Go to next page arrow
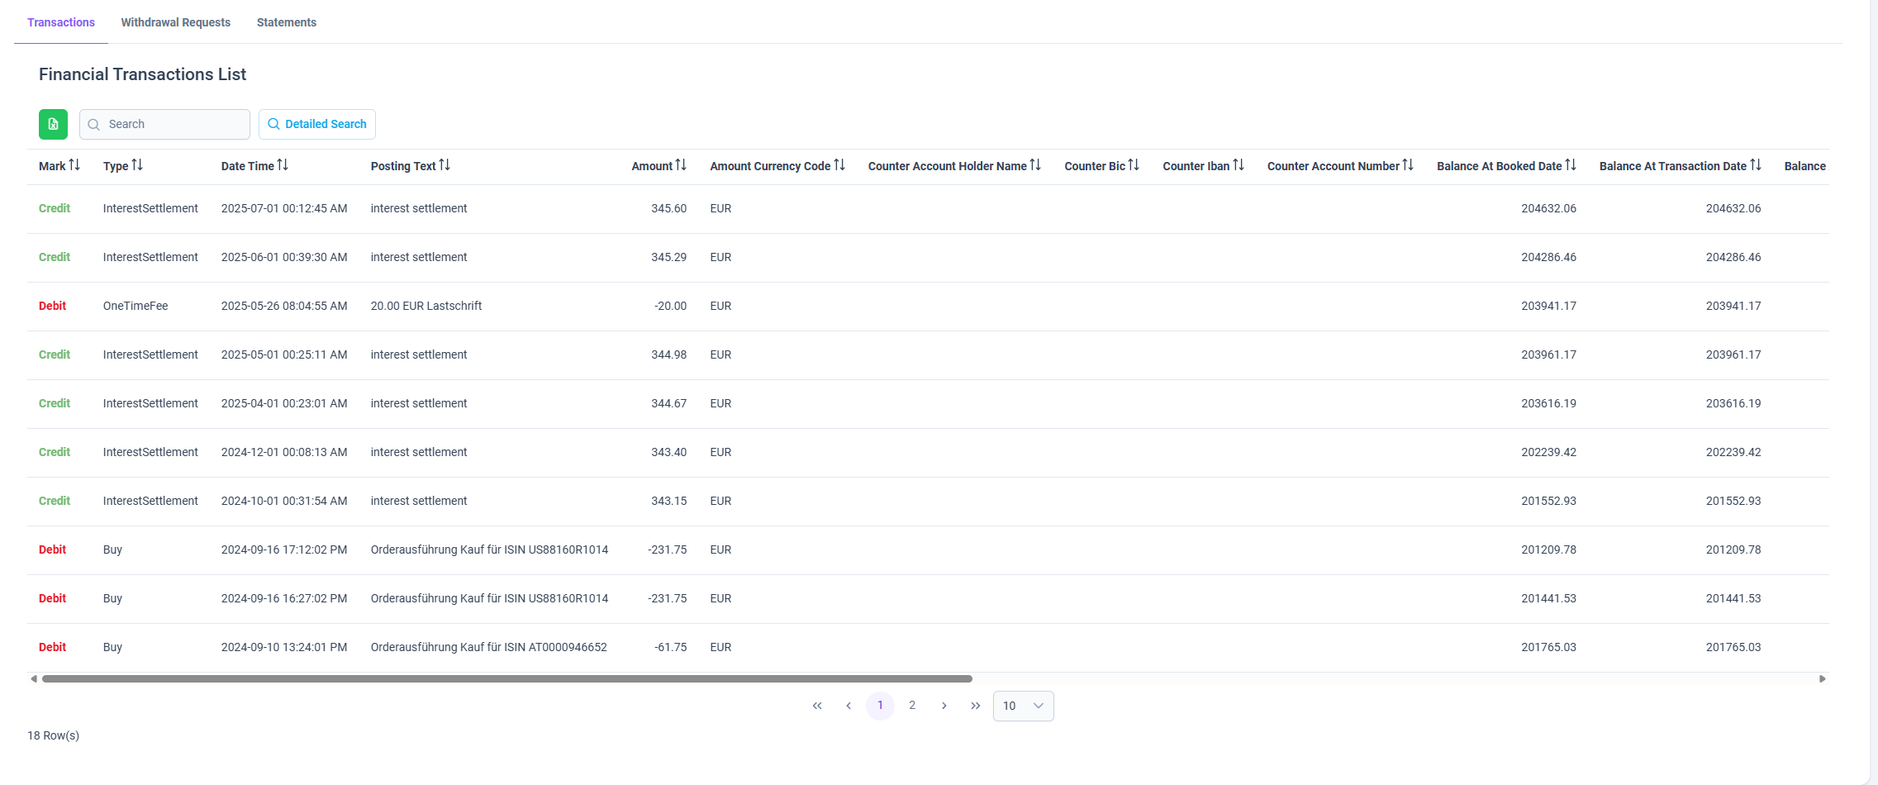1878x785 pixels. click(x=944, y=706)
